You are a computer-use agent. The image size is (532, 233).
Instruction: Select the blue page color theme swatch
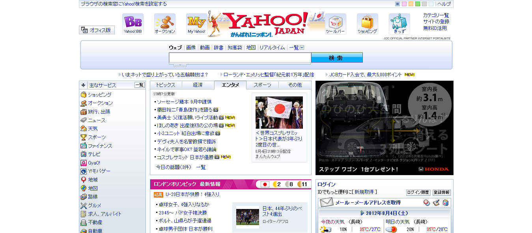tap(398, 4)
